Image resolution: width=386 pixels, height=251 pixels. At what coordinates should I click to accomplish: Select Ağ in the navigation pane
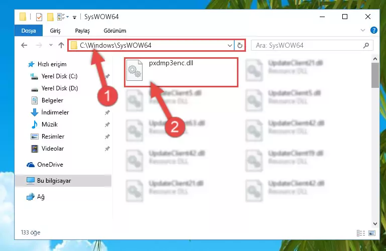coord(41,197)
